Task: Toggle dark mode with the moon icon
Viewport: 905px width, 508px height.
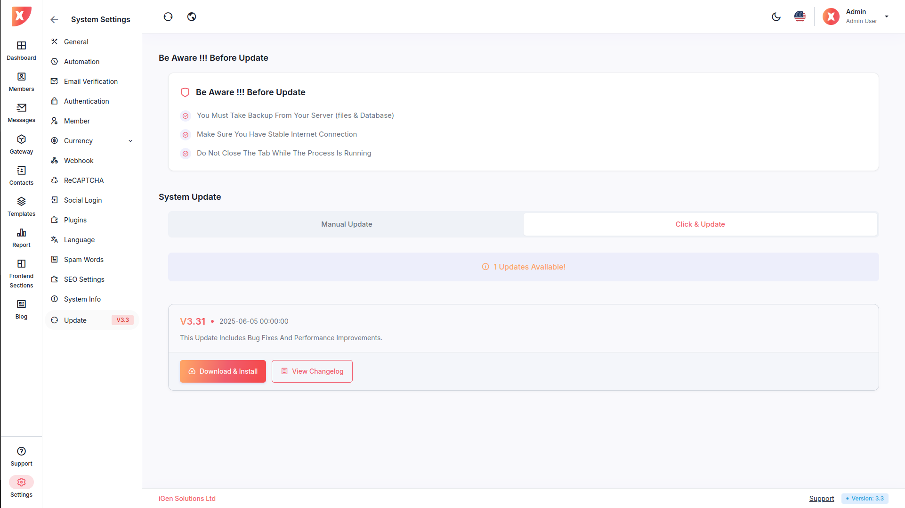Action: [x=776, y=17]
